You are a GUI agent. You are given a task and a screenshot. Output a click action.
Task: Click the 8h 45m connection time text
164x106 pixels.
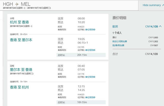tap(24, 34)
